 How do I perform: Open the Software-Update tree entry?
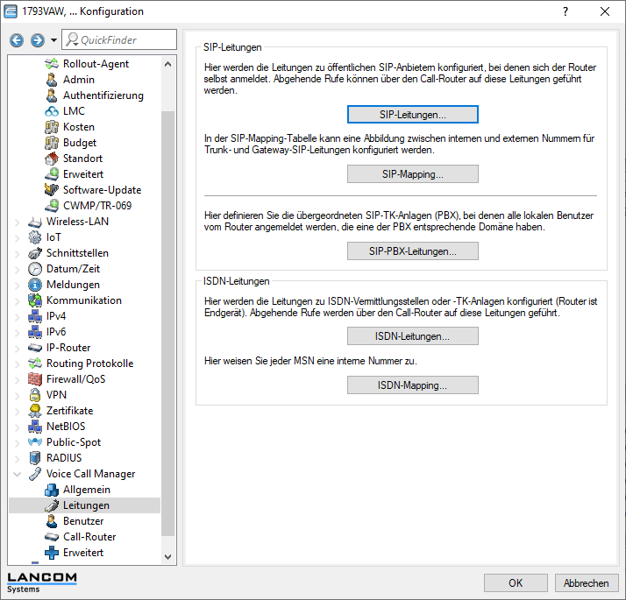click(x=102, y=190)
